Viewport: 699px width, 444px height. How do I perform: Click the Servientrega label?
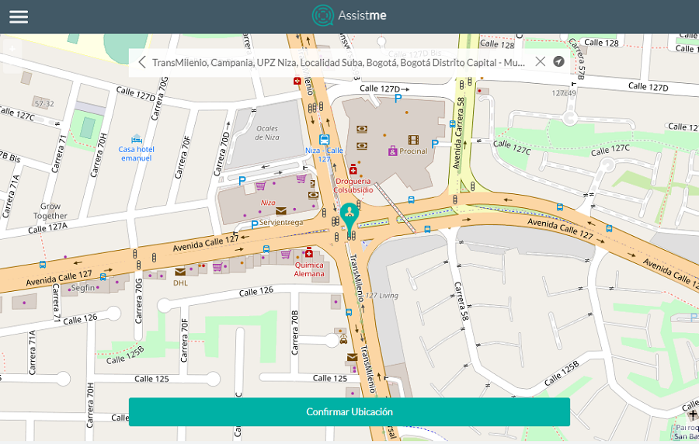click(x=281, y=222)
